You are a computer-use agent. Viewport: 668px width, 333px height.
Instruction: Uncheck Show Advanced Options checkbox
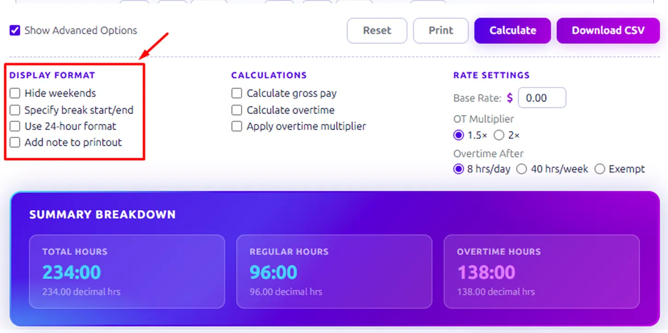point(15,31)
